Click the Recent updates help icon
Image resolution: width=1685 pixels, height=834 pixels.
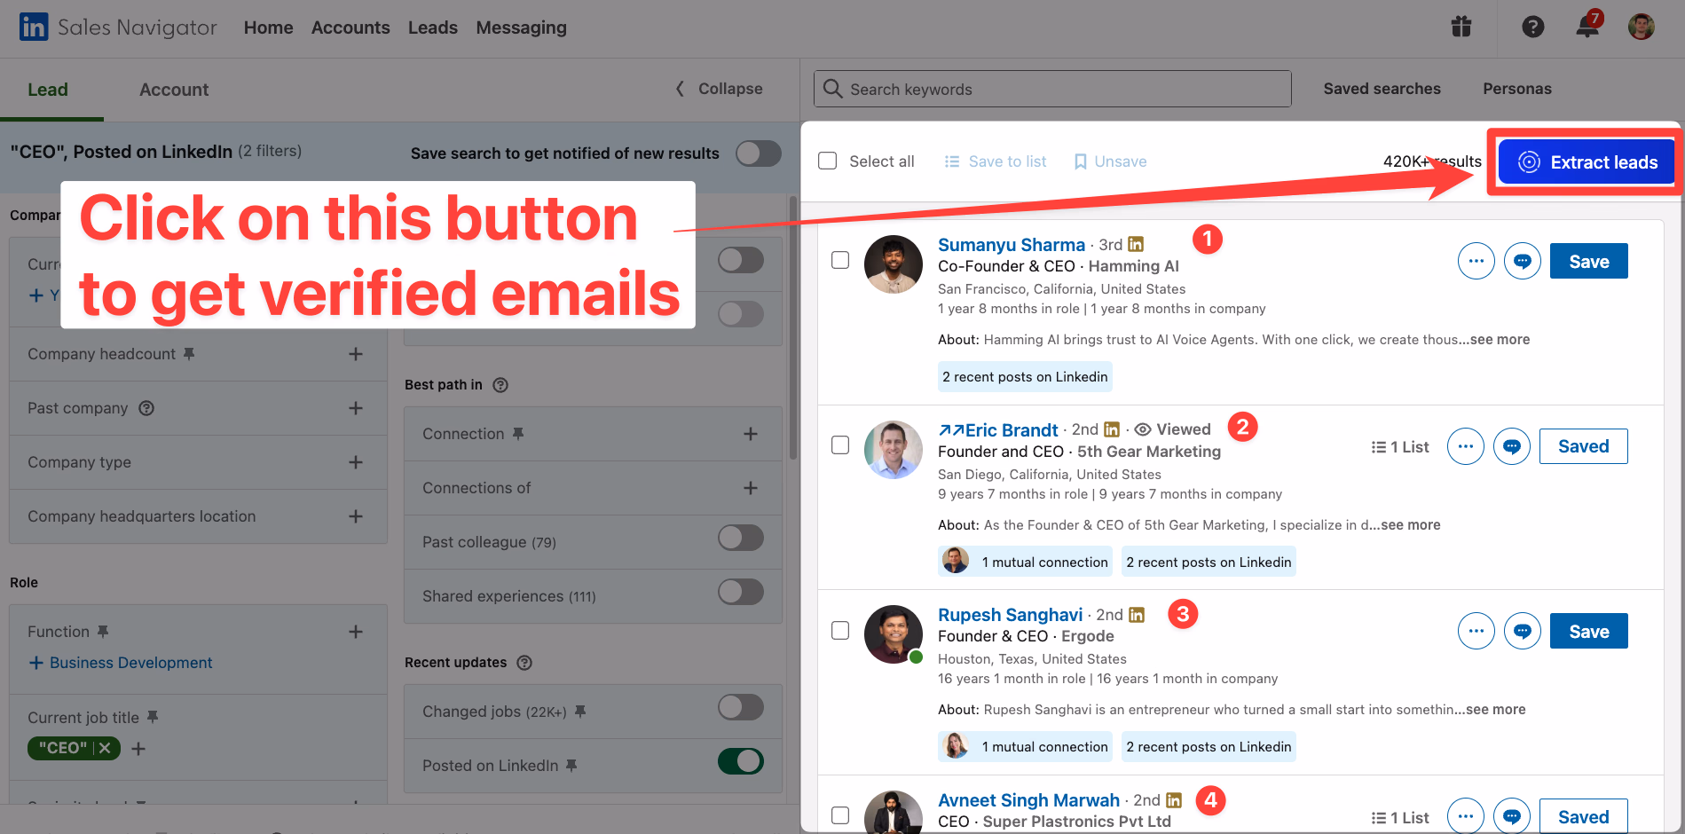tap(524, 663)
